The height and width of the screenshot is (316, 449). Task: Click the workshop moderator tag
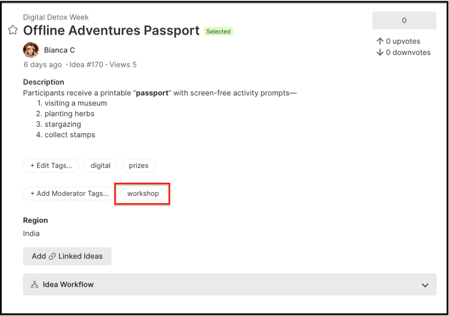pos(143,194)
